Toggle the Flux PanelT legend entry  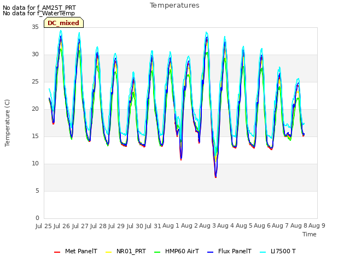(x=229, y=251)
